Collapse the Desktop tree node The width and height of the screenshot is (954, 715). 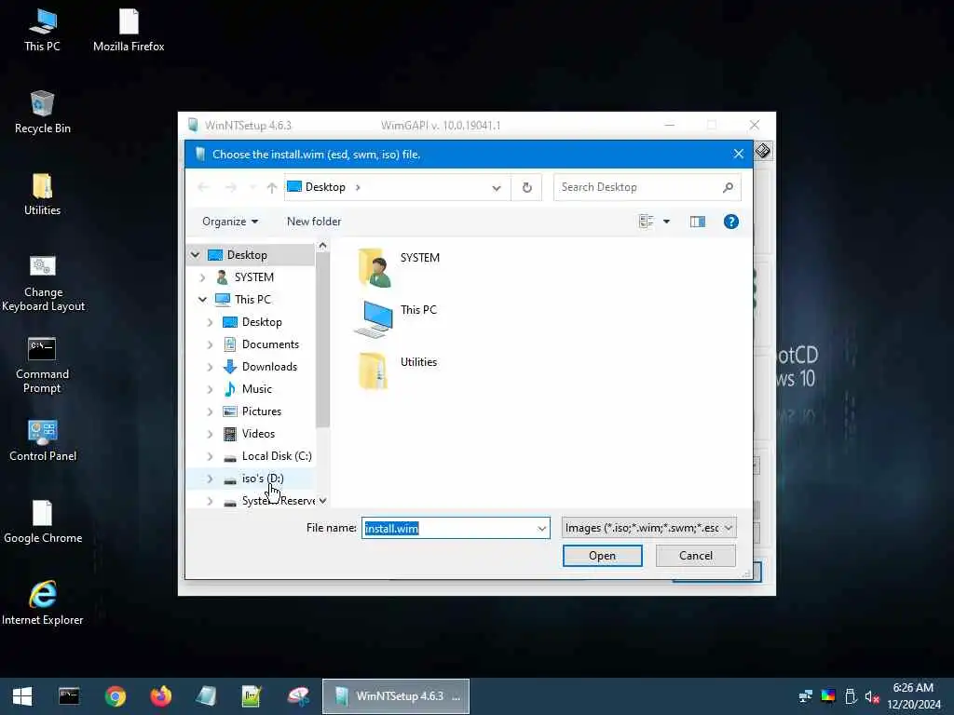coord(196,255)
